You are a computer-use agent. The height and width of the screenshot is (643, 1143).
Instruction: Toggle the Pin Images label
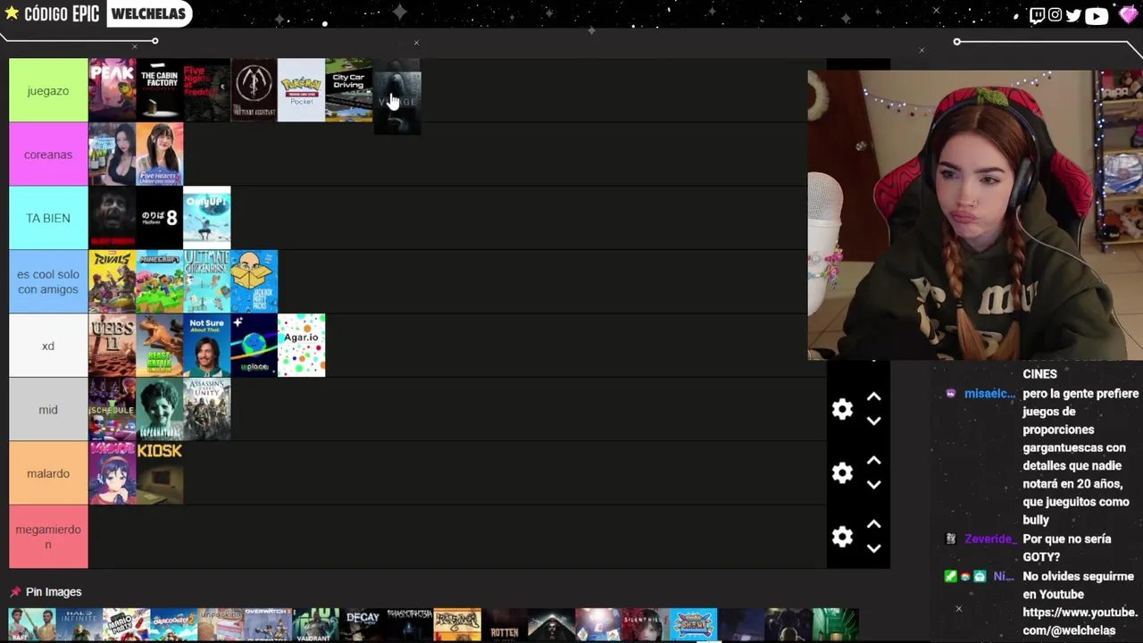(x=54, y=592)
